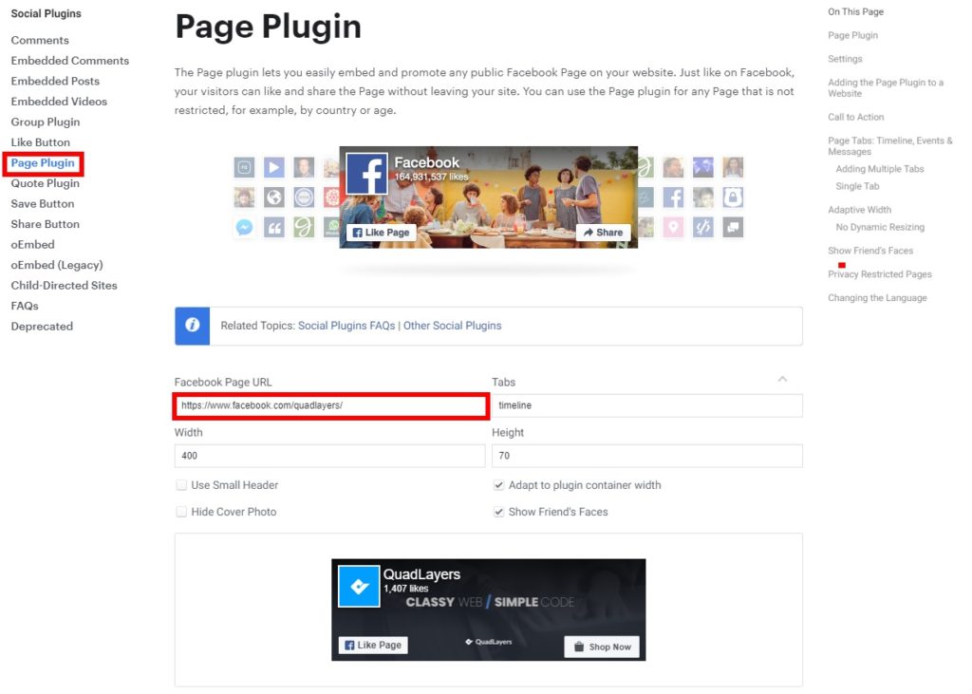Click Shop Now in the QuadLayers preview
This screenshot has width=972, height=694.
pyautogui.click(x=602, y=647)
